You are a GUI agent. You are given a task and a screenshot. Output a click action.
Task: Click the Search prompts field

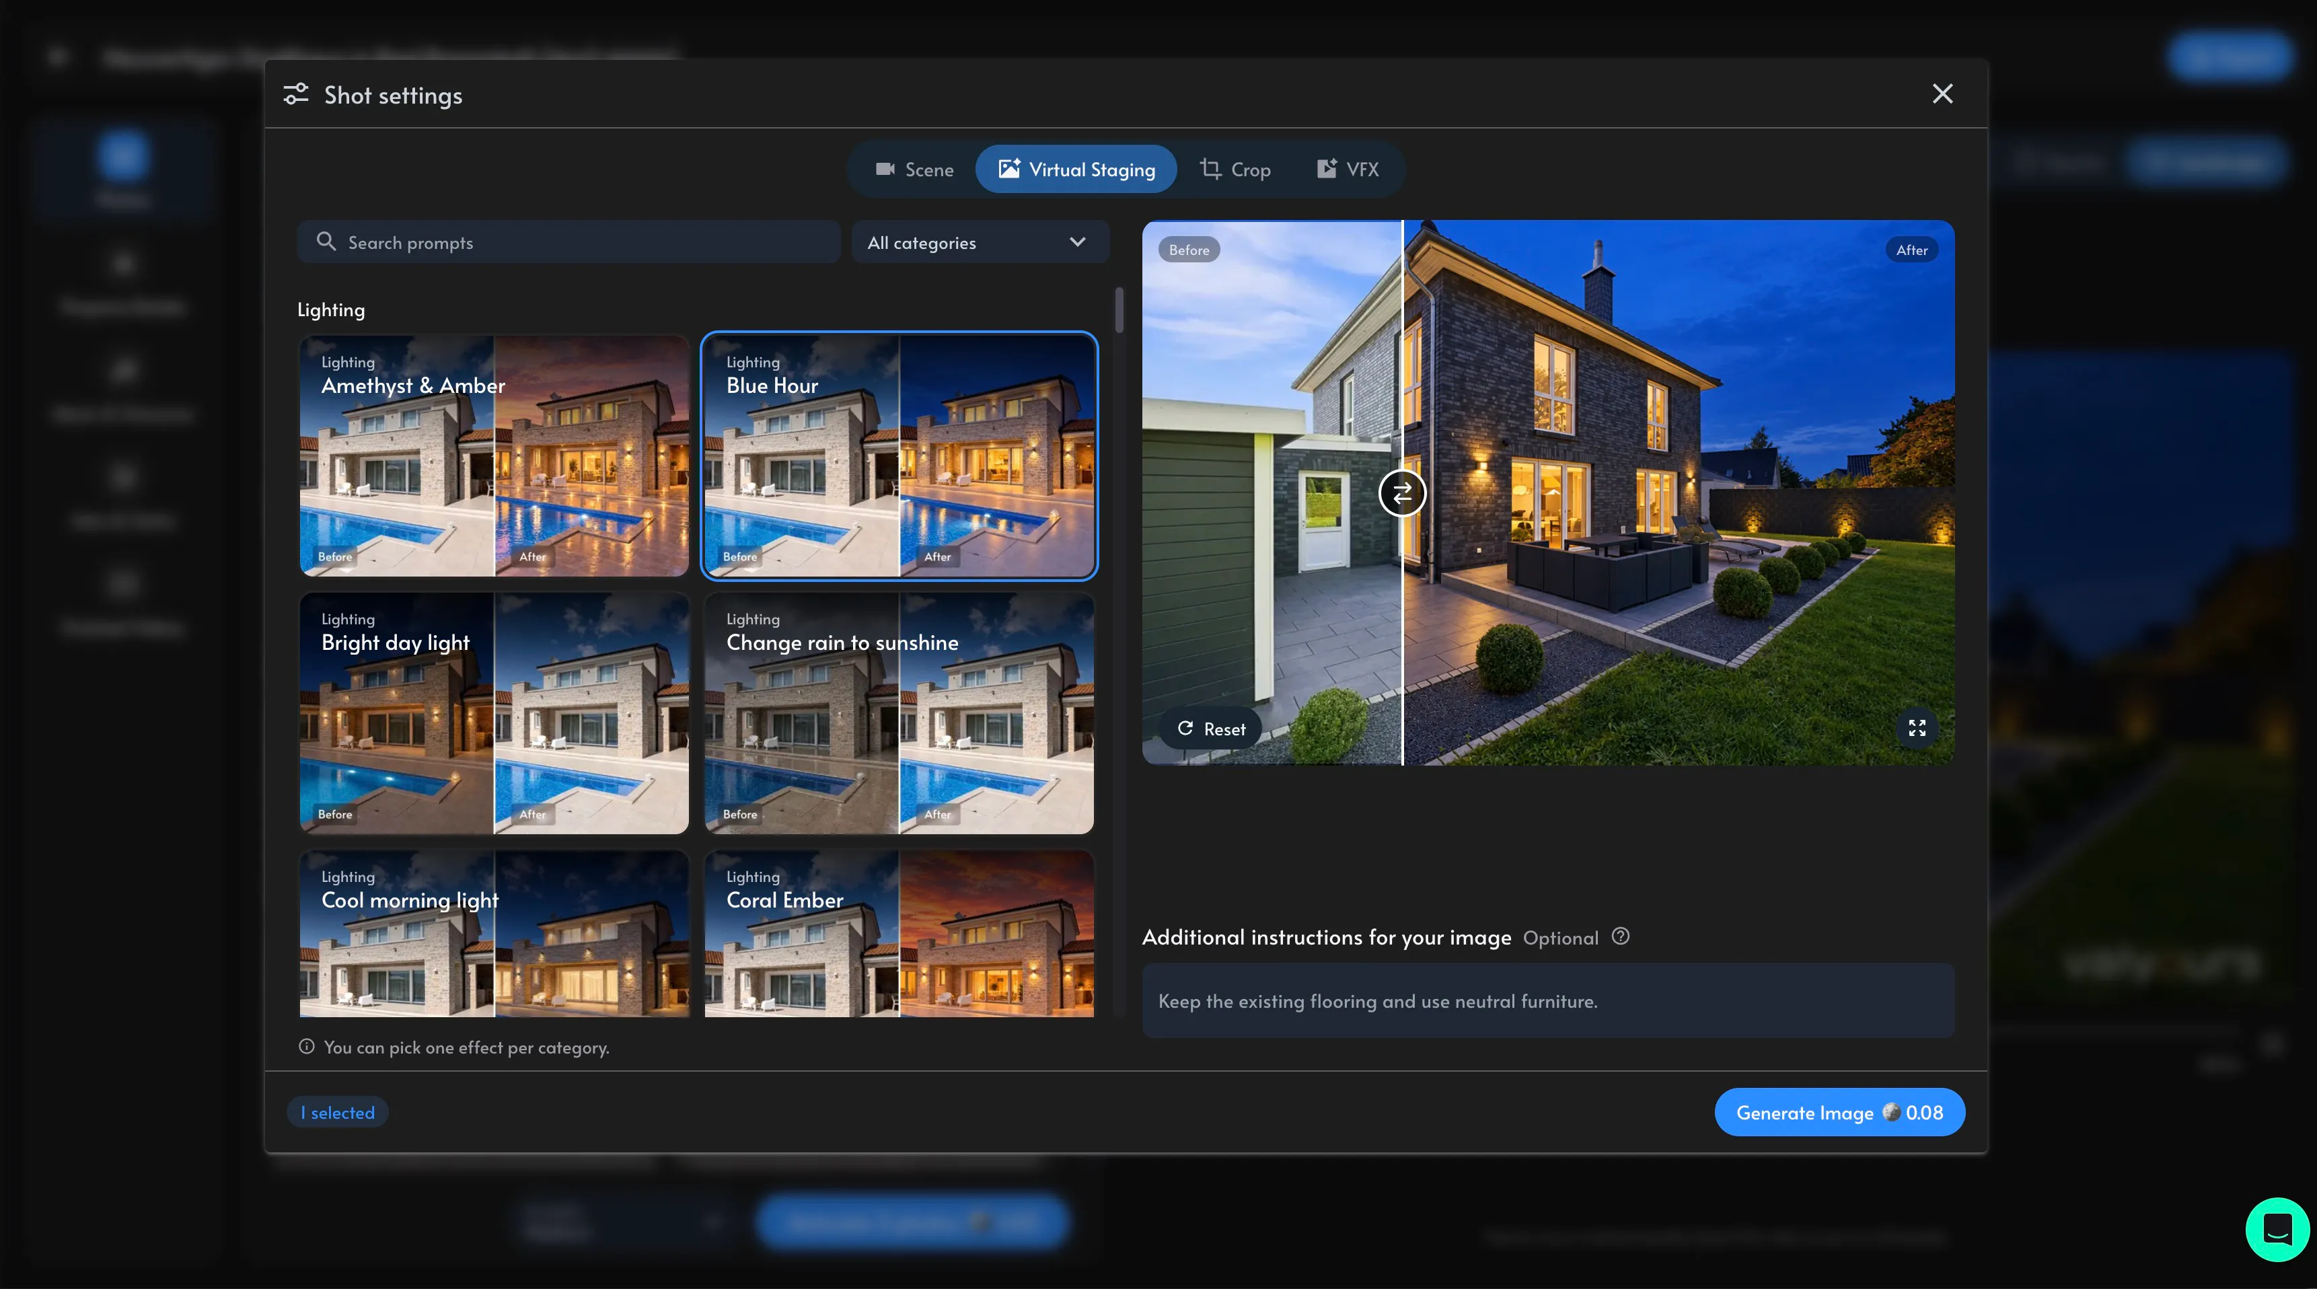[568, 242]
